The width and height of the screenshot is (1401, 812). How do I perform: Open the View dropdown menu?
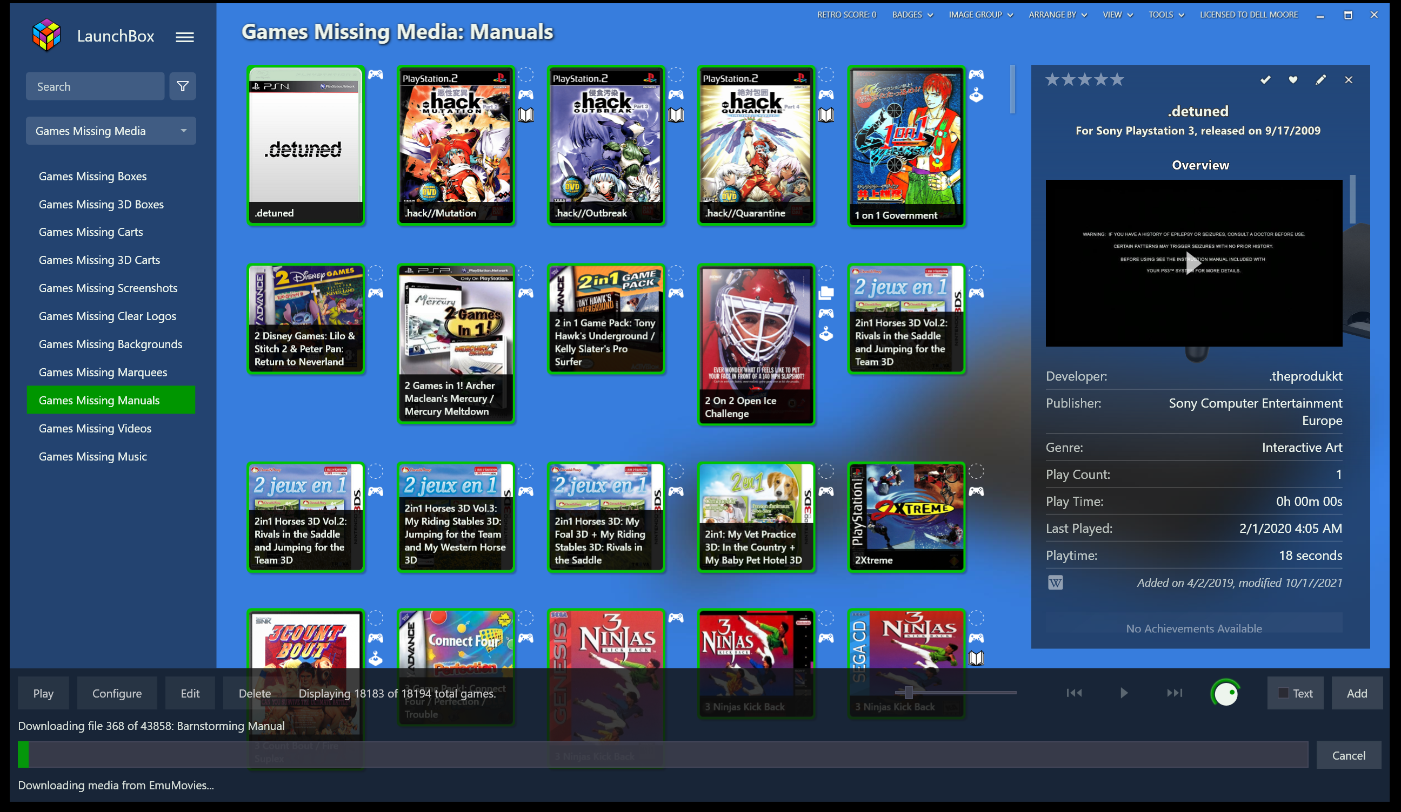click(x=1117, y=15)
